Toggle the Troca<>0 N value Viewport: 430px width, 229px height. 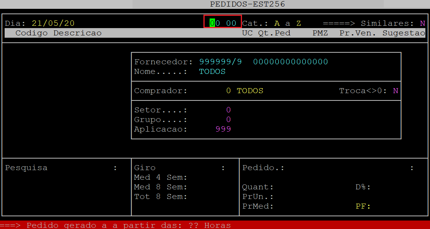pyautogui.click(x=395, y=91)
